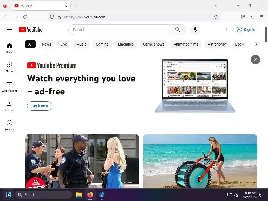Open History from the sidebar
The height and width of the screenshot is (201, 268).
point(9,125)
